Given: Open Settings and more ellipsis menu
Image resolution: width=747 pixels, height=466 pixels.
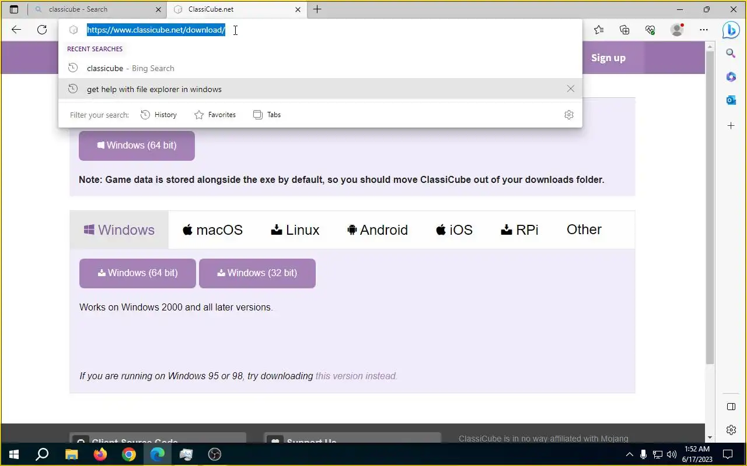Looking at the screenshot, I should pyautogui.click(x=704, y=30).
